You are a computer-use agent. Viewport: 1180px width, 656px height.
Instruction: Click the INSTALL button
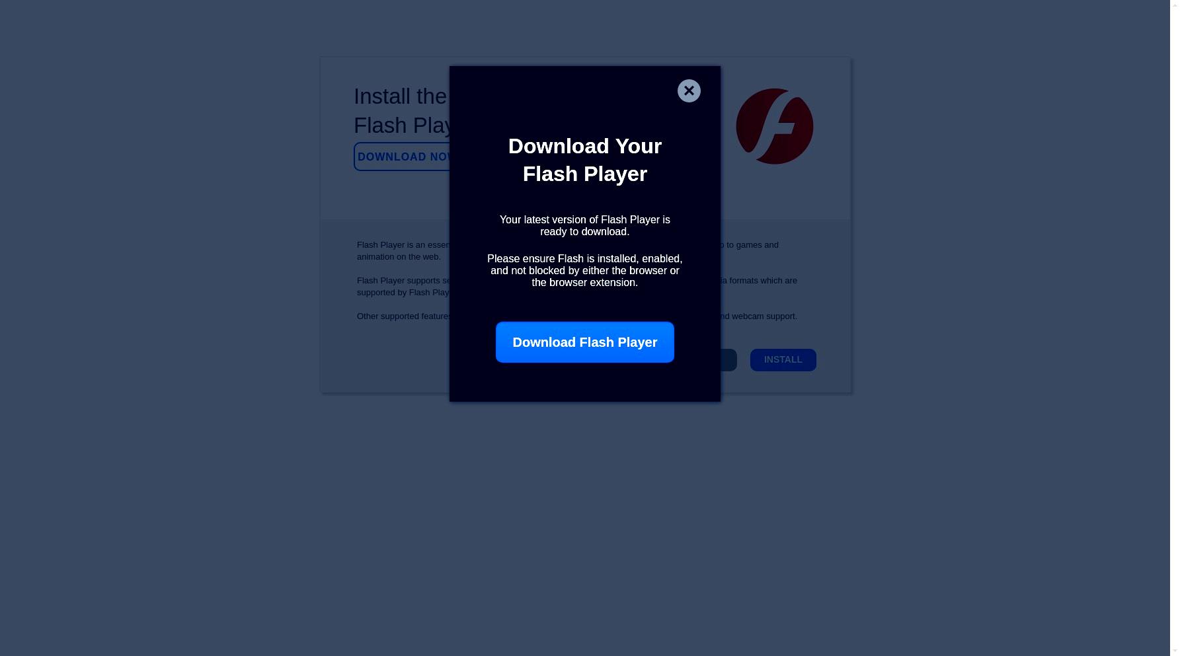click(783, 360)
